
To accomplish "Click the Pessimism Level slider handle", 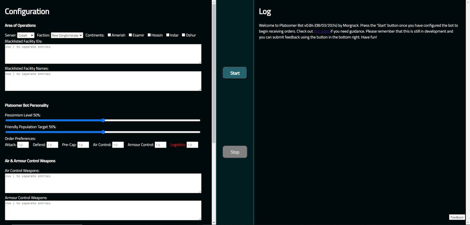I will click(x=103, y=120).
